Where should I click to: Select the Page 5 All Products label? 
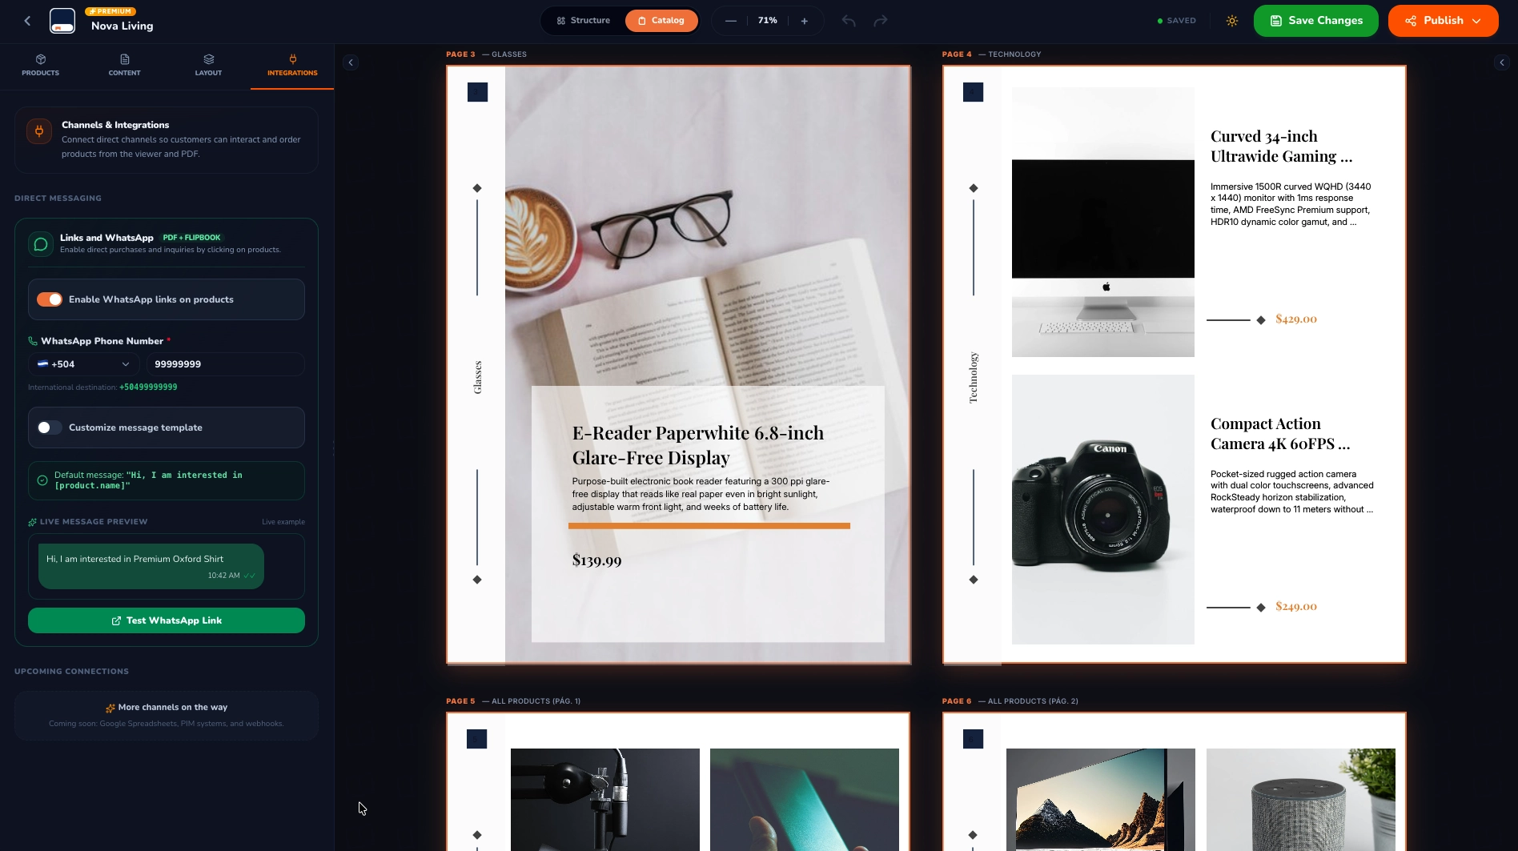pyautogui.click(x=513, y=701)
